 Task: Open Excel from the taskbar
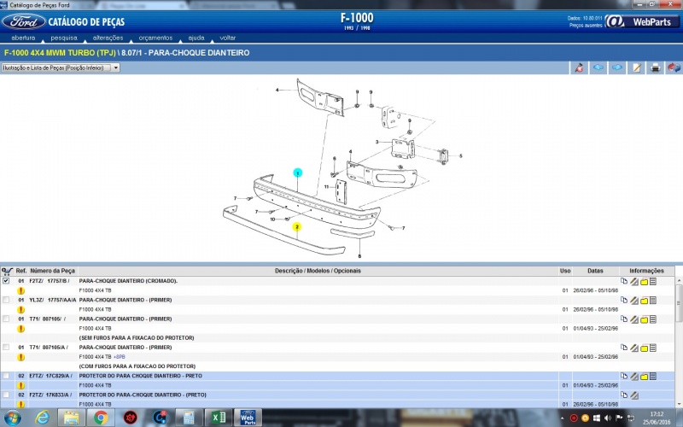coord(219,418)
